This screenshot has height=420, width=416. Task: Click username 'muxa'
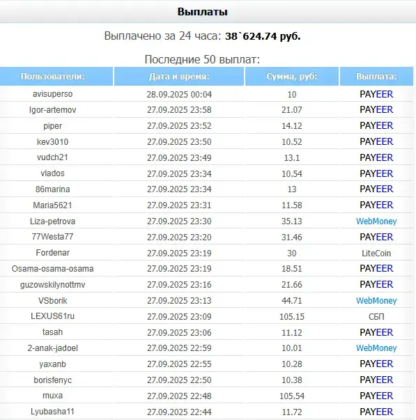pos(52,396)
